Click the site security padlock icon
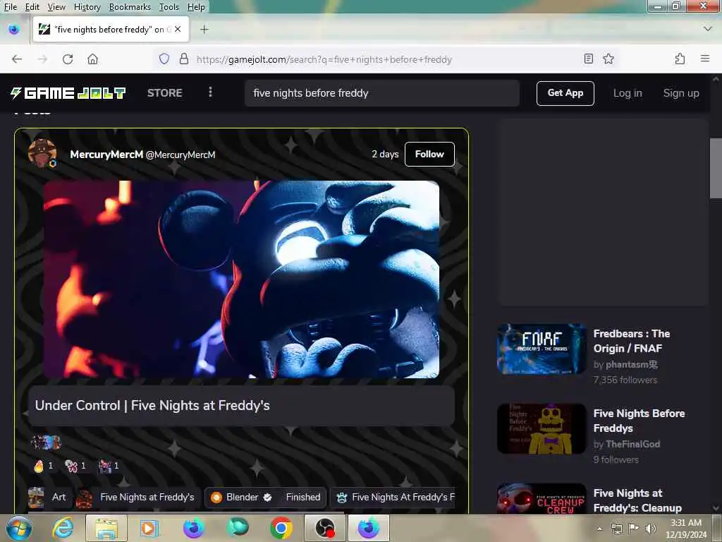The width and height of the screenshot is (722, 542). point(184,59)
